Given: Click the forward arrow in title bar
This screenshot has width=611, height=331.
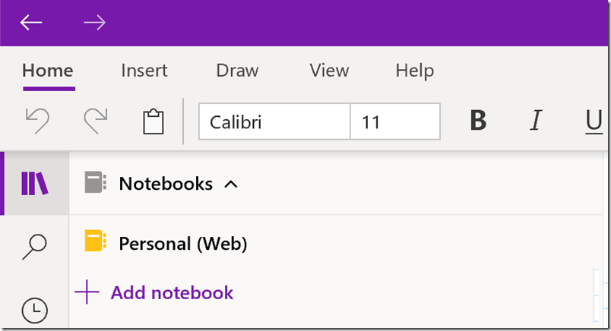Looking at the screenshot, I should pos(94,23).
